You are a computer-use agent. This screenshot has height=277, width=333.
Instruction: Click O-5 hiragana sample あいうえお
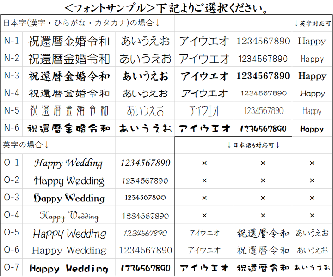[x=312, y=233]
